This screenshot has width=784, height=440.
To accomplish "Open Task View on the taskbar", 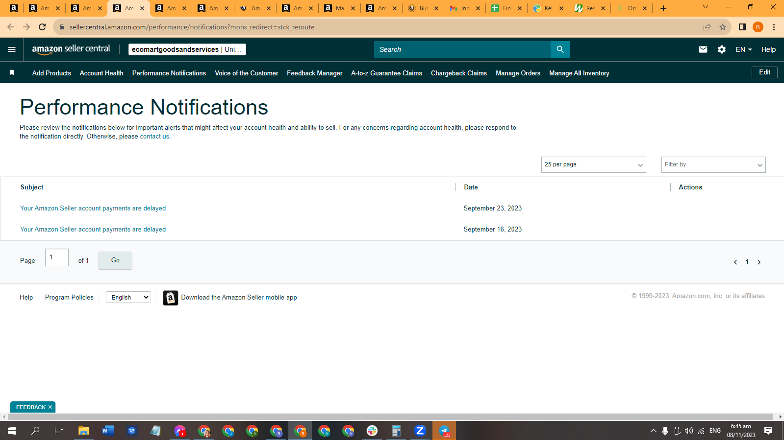I will pos(59,431).
